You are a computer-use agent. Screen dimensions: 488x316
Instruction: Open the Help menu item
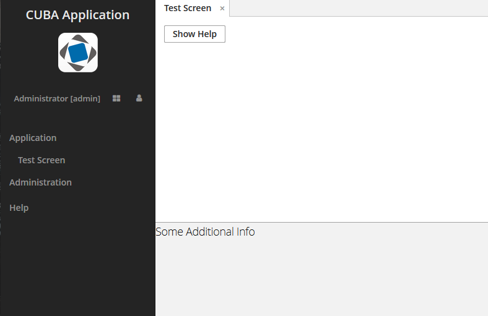(19, 208)
